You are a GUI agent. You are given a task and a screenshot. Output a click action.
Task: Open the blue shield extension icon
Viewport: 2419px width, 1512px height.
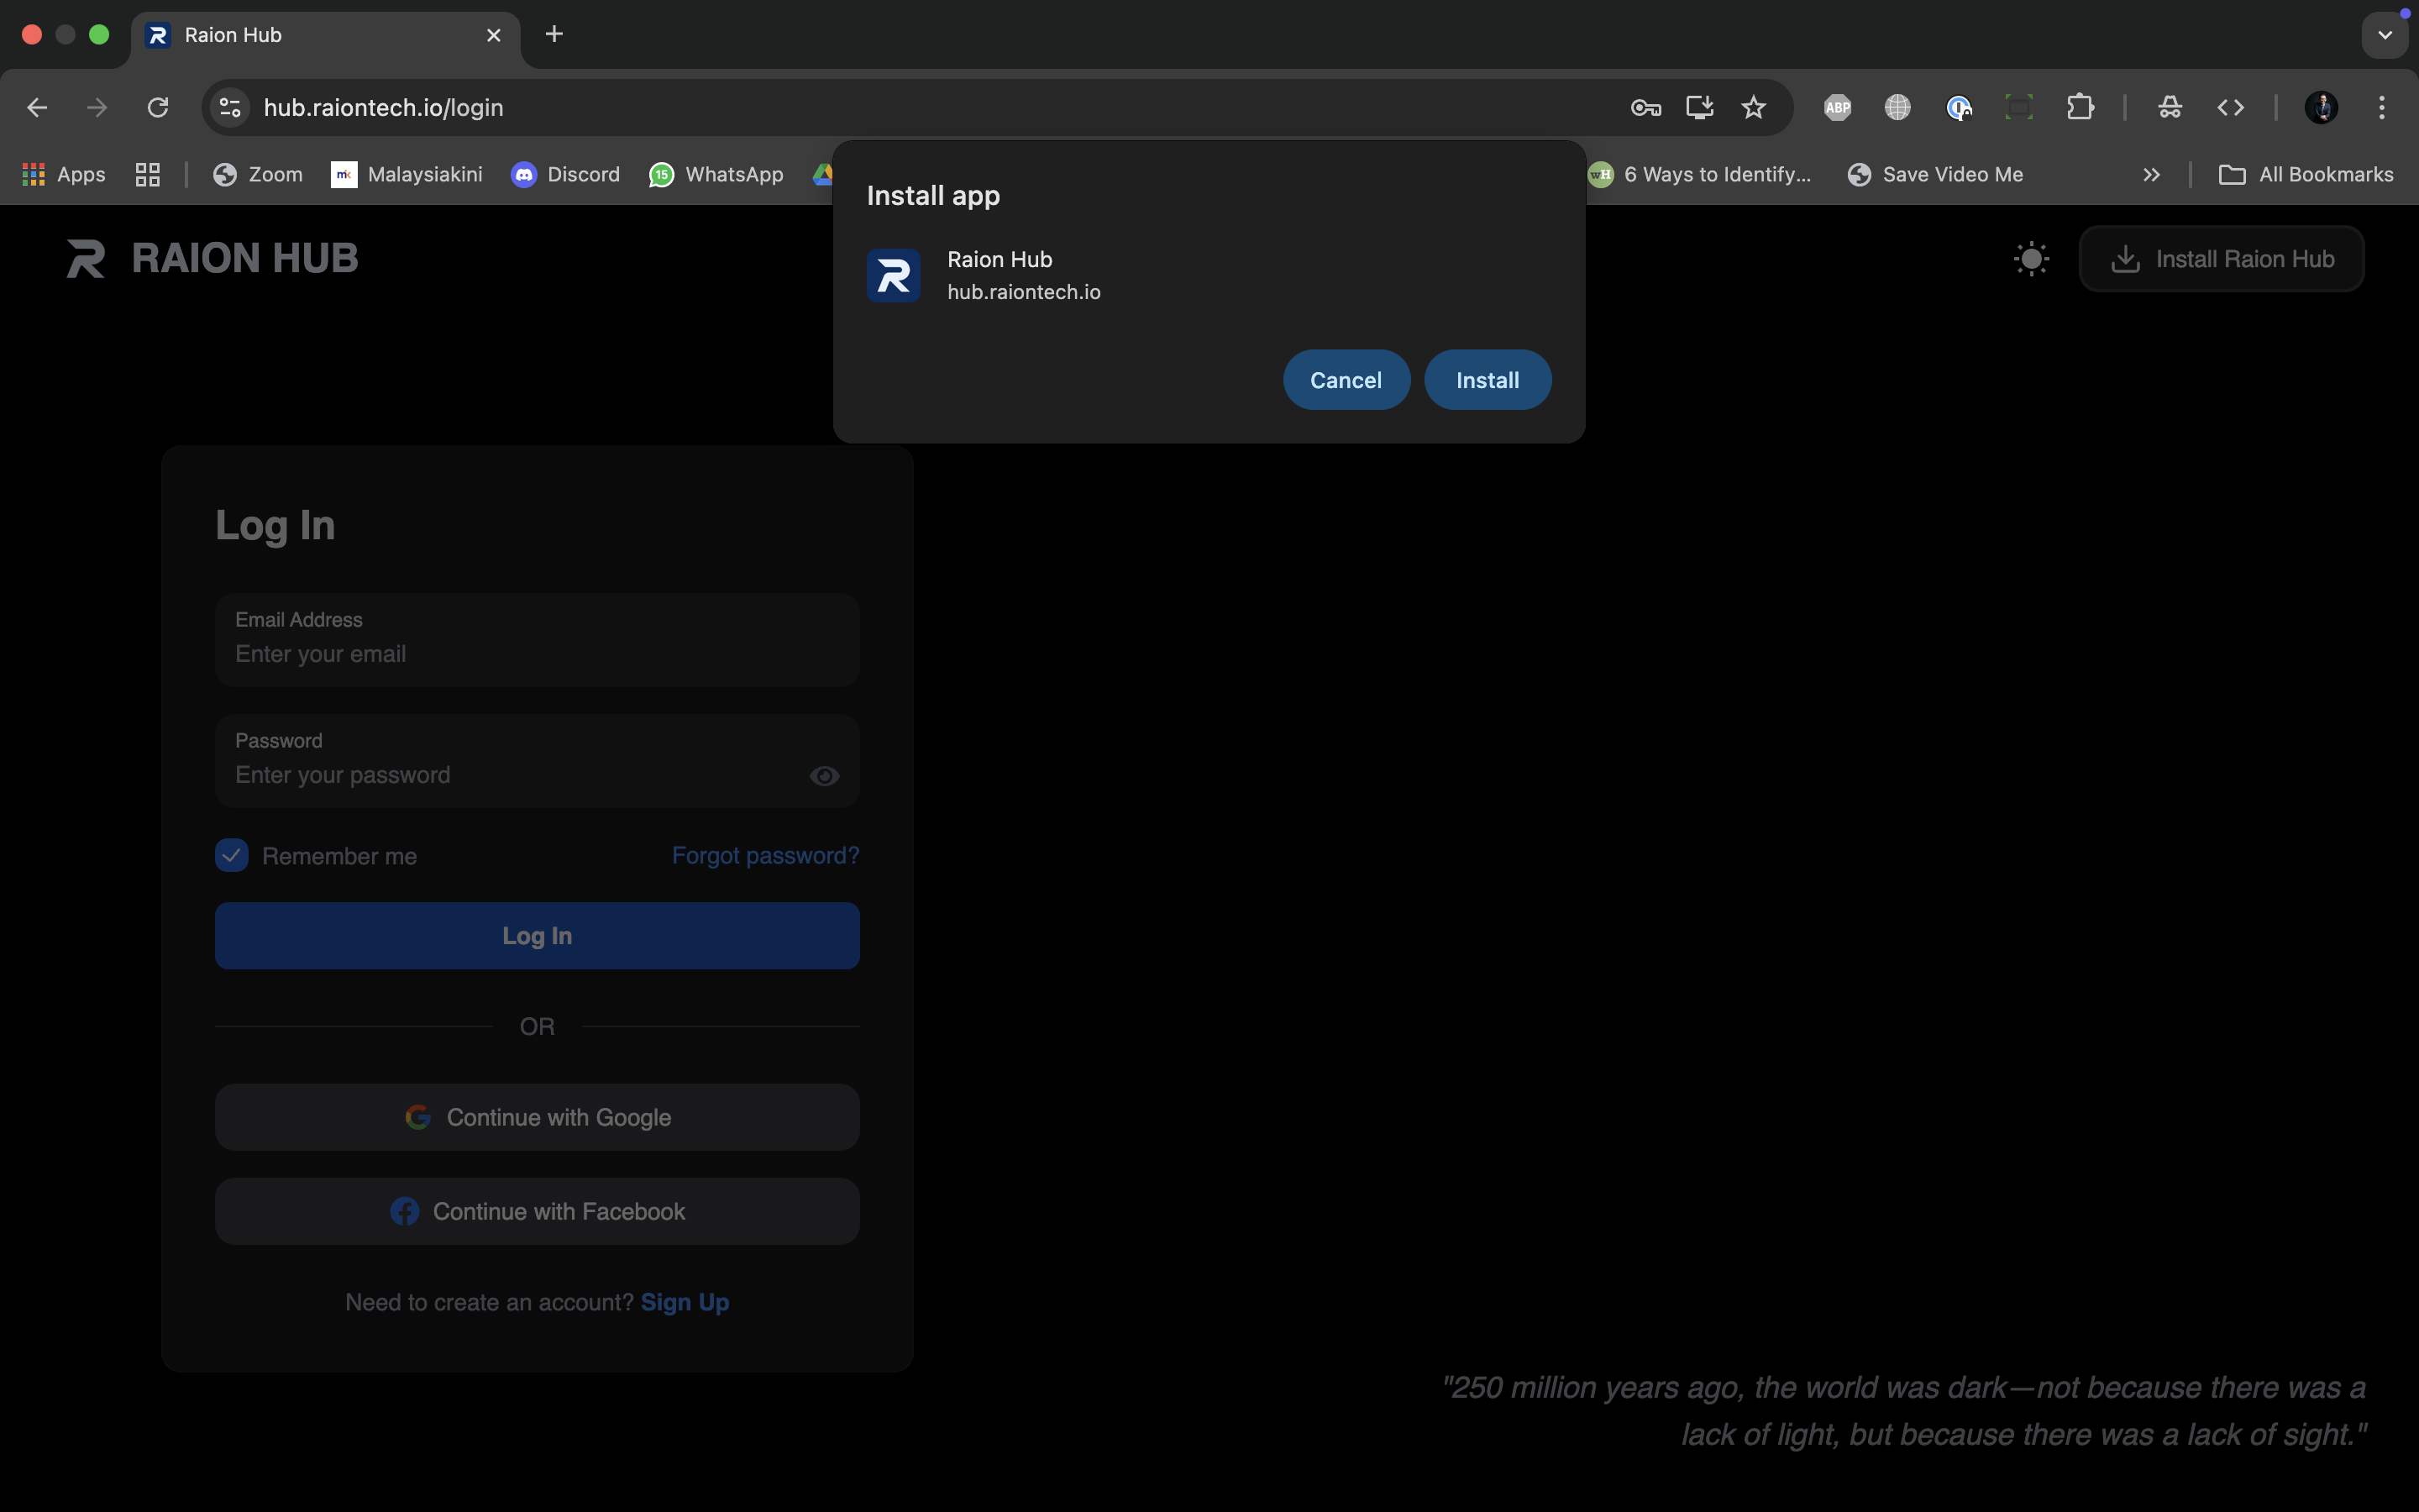[1958, 107]
